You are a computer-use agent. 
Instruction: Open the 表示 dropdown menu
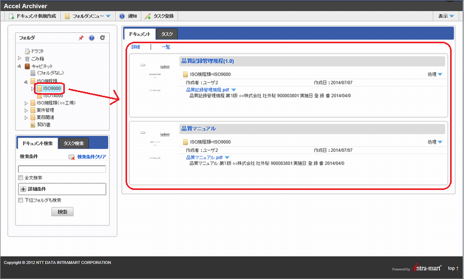446,16
